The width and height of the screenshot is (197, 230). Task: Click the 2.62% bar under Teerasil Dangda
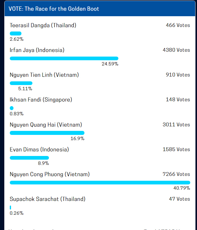click(16, 33)
